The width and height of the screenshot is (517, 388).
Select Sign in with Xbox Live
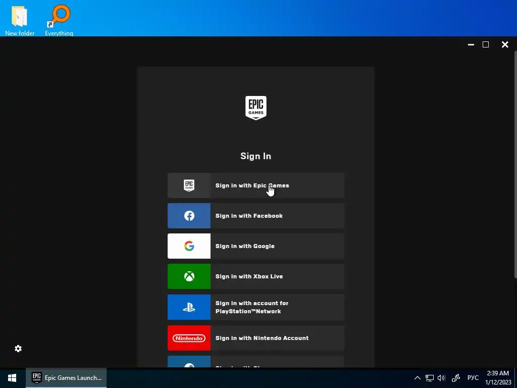coord(256,276)
